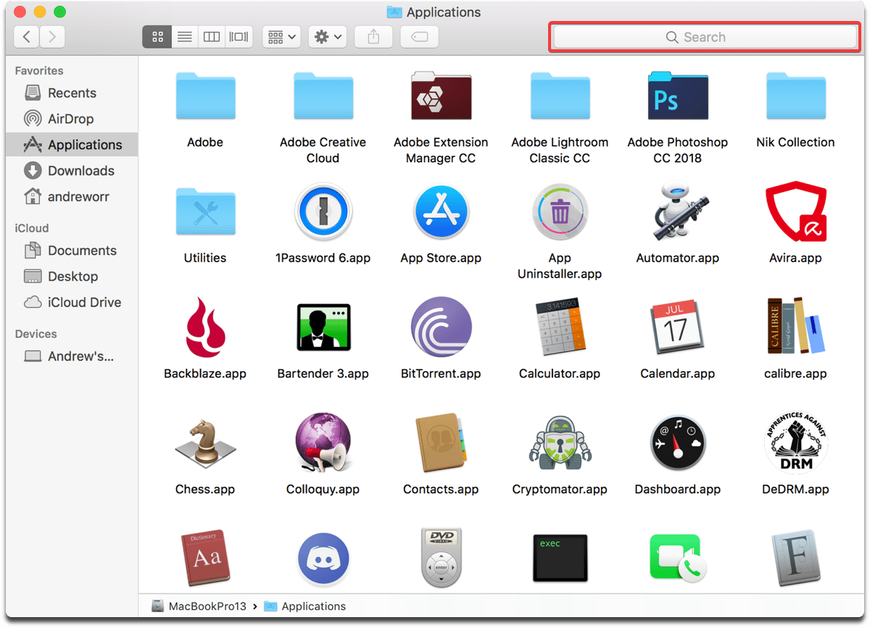Select the Chess app icon
Viewport: 870px width, 628px height.
pyautogui.click(x=205, y=443)
